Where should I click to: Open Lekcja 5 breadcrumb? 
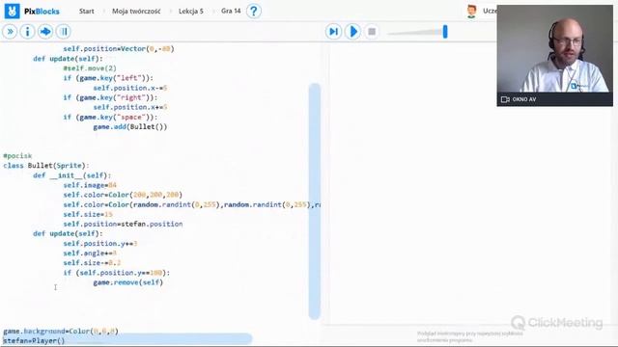pos(191,11)
